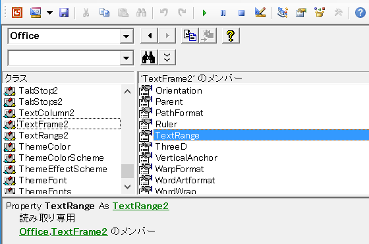The width and height of the screenshot is (369, 244).
Task: Open the Project Explorer icon
Action: 283,13
